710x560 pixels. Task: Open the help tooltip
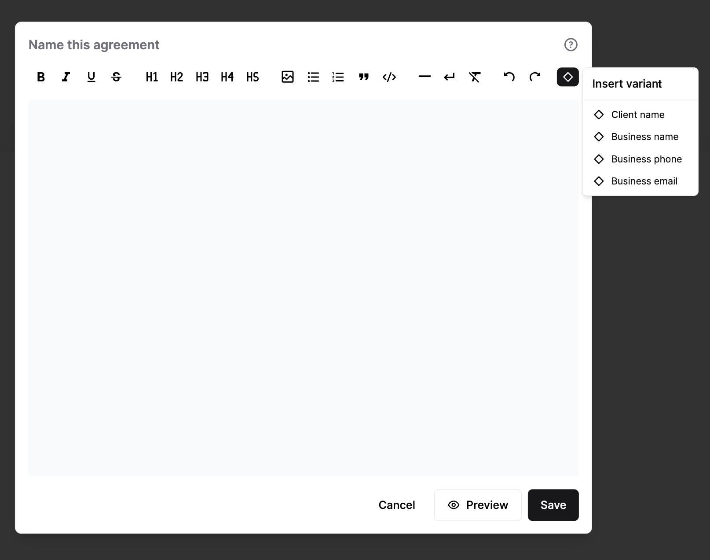[x=571, y=44]
